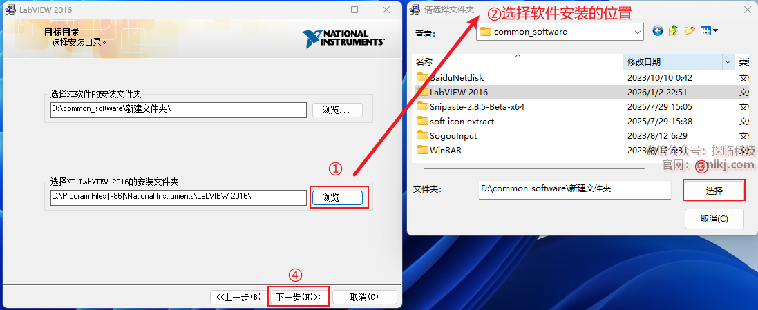Screen dimensions: 758x310
Task: Click the 下一步(N)>> button
Action: tap(299, 297)
